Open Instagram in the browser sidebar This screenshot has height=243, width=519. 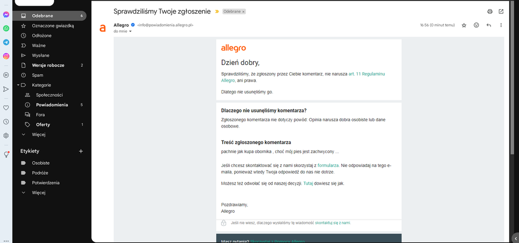(6, 56)
